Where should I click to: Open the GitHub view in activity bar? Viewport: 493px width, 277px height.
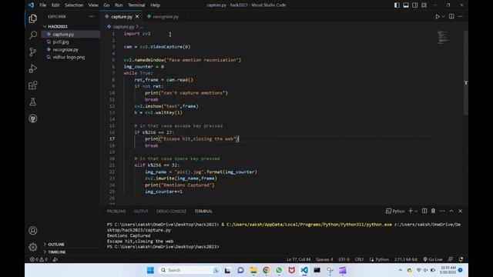[32, 118]
